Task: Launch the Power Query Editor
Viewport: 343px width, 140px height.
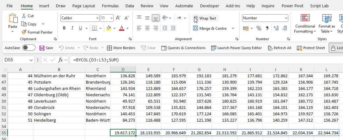Action: [x=236, y=48]
